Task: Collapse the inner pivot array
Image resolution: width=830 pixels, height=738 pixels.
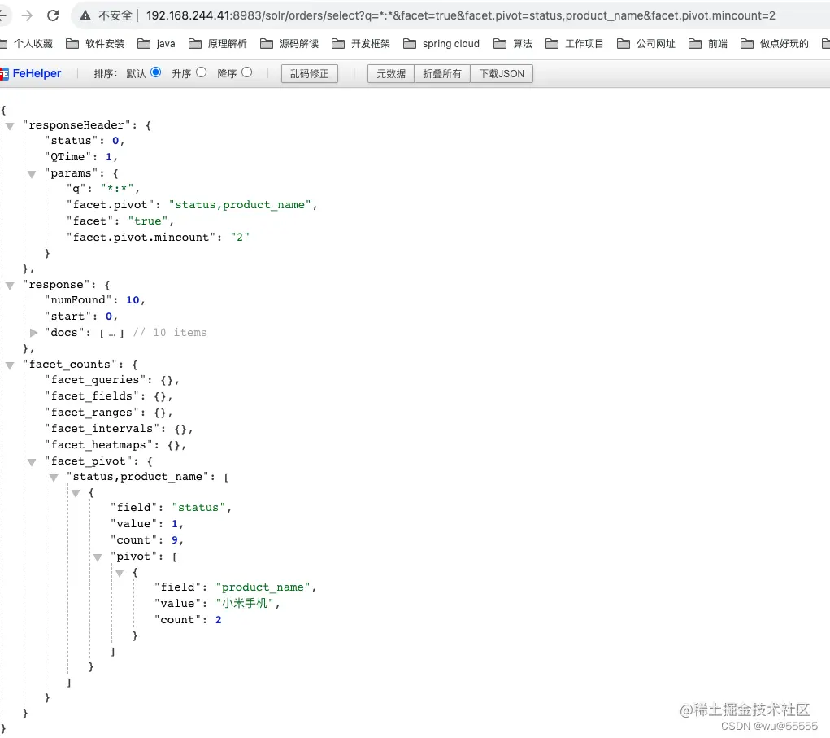Action: (x=98, y=558)
